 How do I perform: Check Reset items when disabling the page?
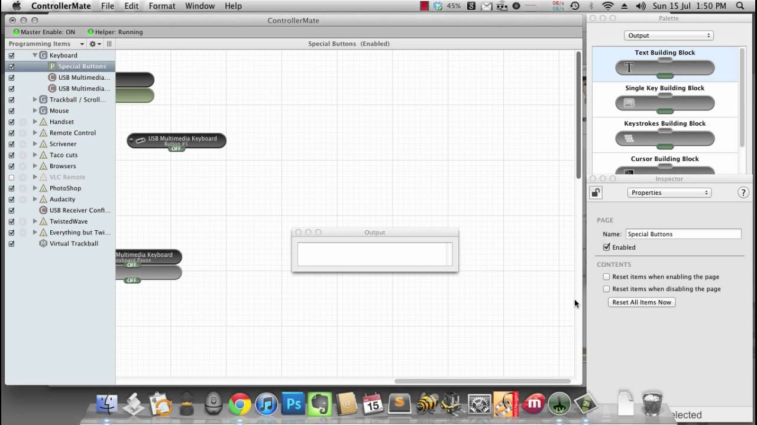pyautogui.click(x=606, y=289)
